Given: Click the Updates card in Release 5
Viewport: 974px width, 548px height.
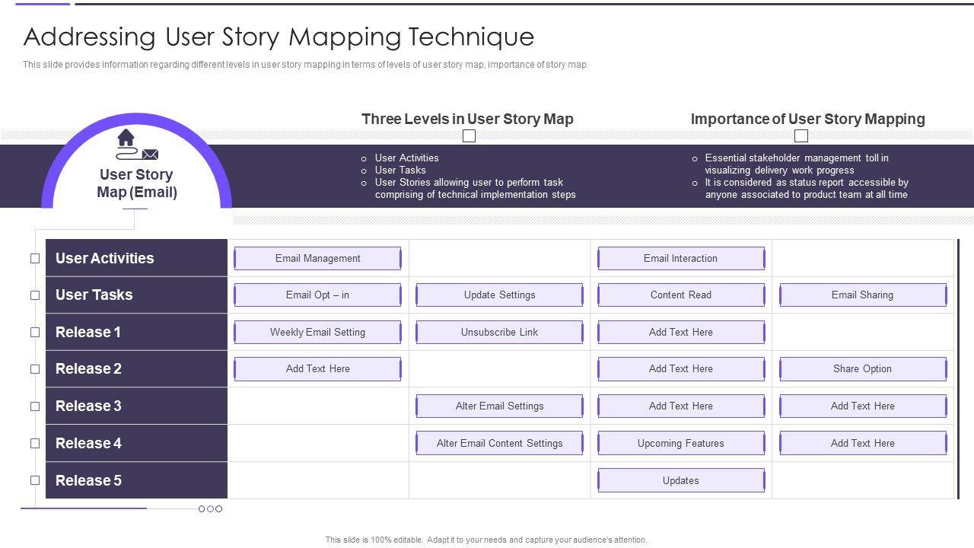Looking at the screenshot, I should click(x=680, y=481).
